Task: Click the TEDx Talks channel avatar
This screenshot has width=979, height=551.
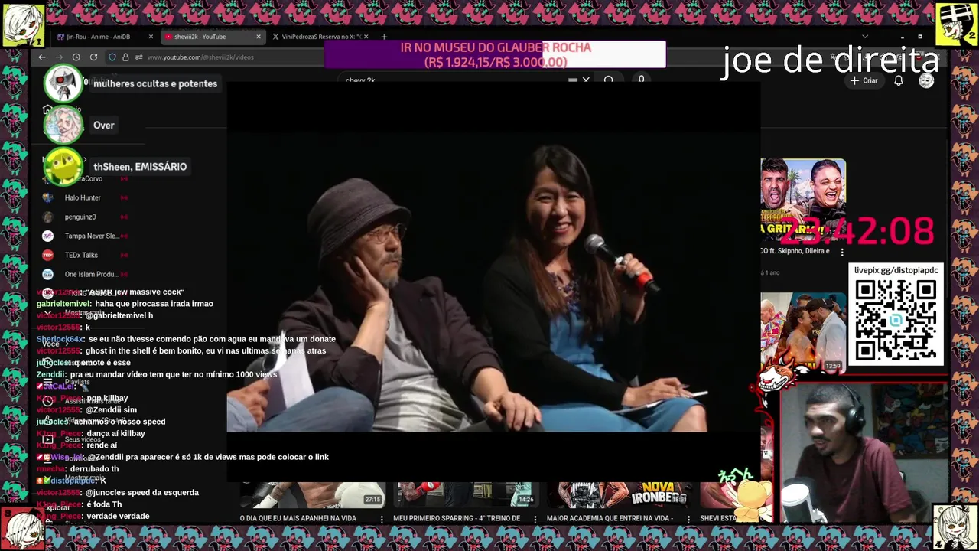Action: (47, 255)
